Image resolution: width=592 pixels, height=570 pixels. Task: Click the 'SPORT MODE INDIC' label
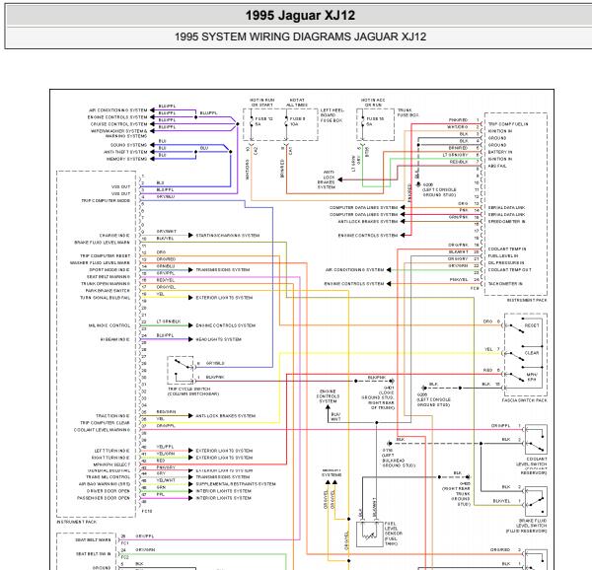[x=110, y=270]
